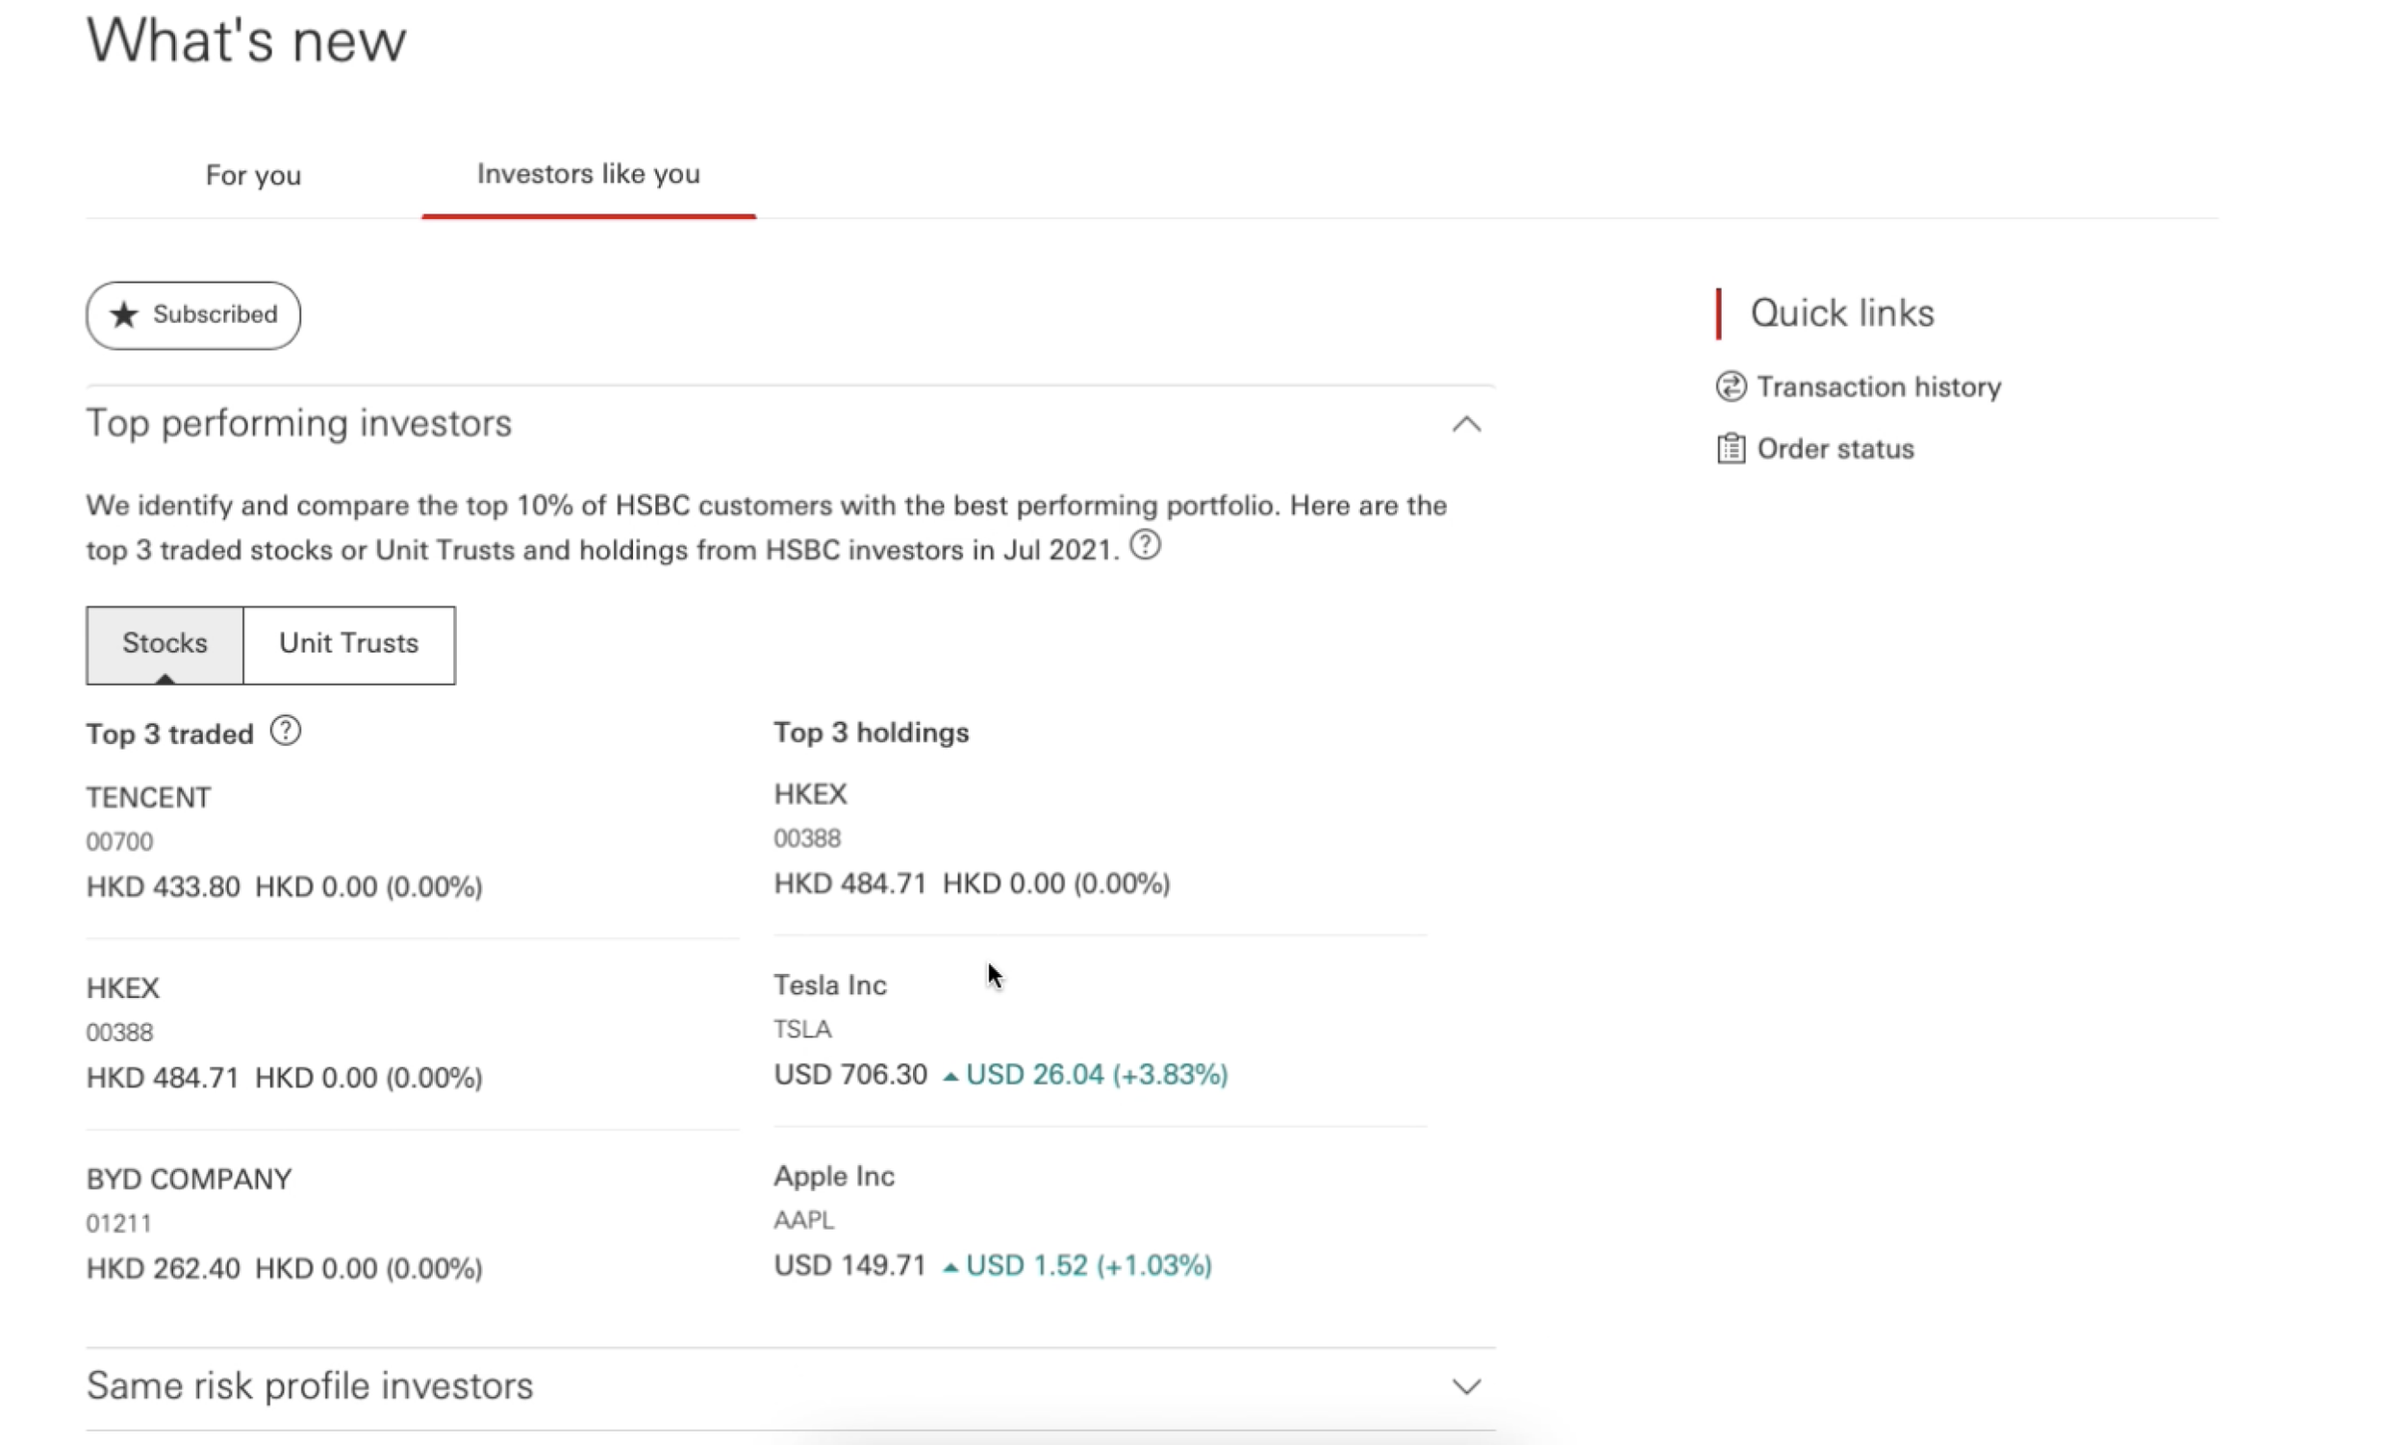Image resolution: width=2405 pixels, height=1445 pixels.
Task: Click Apple's green up-arrow price indicator
Action: pos(949,1267)
